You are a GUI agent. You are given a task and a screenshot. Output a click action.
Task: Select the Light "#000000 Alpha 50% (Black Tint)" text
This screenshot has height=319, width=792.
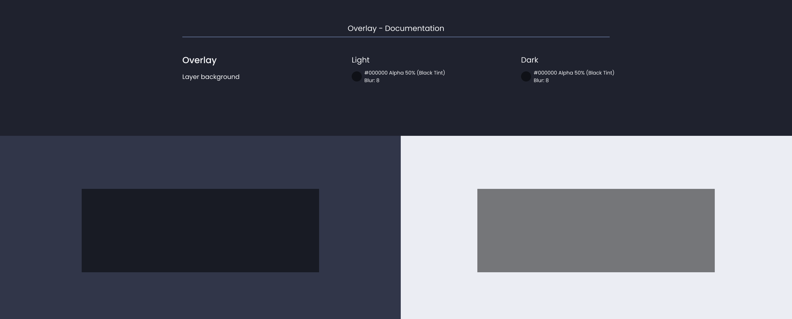(x=405, y=73)
